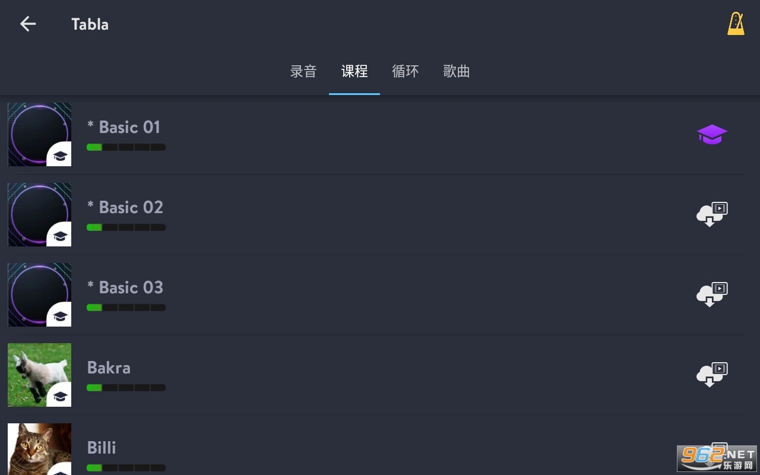Viewport: 760px width, 475px height.
Task: Click the download icon beside the Billi lesson
Action: [711, 455]
